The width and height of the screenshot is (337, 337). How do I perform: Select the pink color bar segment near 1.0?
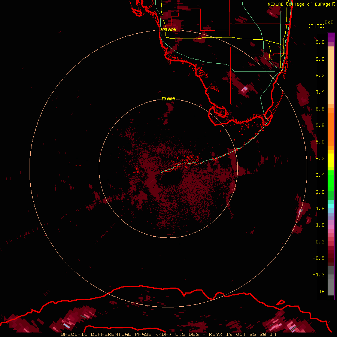coord(331,227)
